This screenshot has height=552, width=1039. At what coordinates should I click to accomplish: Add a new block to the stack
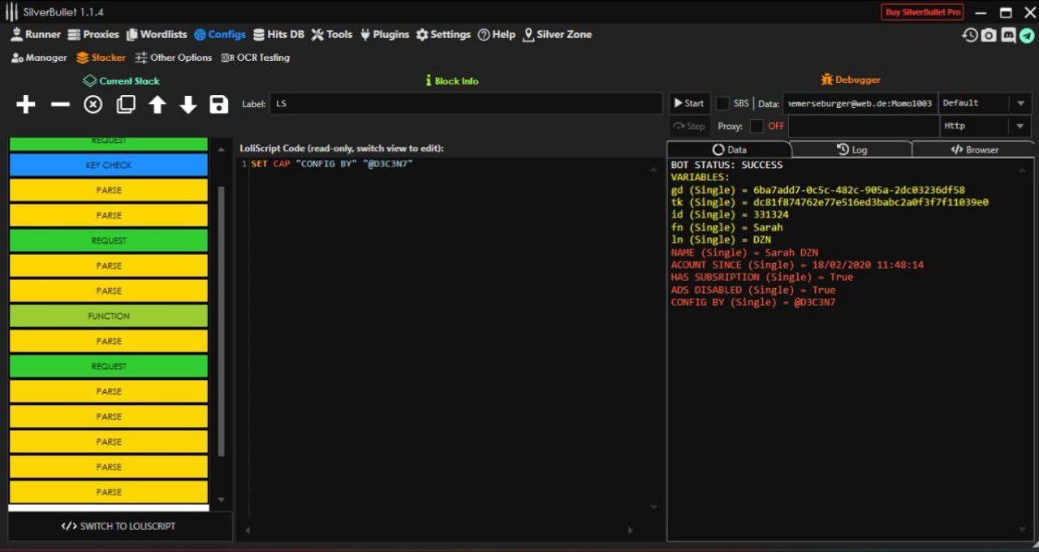[x=26, y=105]
